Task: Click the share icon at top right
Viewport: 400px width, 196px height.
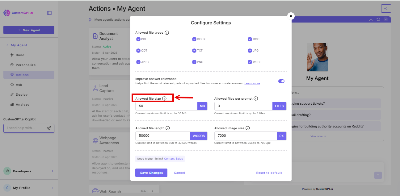Action: click(385, 9)
